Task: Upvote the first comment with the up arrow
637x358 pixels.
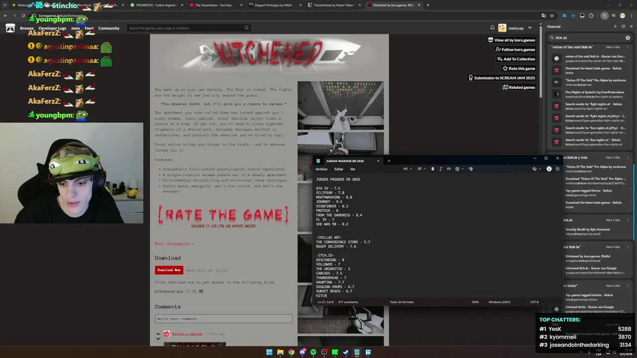Action: coord(158,334)
